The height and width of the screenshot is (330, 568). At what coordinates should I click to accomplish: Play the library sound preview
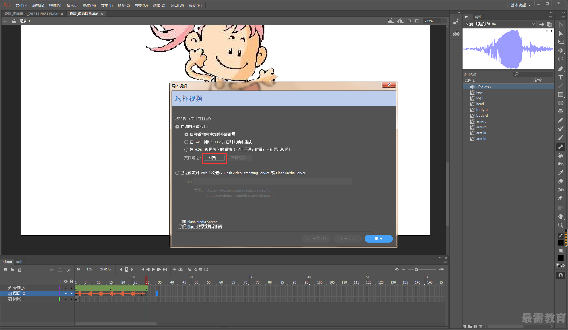551,31
